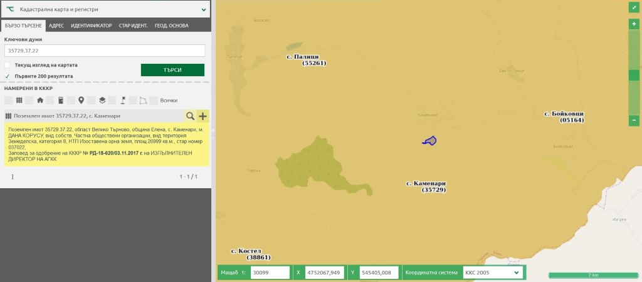Viewport: 642px width, 282px height.
Task: Click the map pin filter icon
Action: (81, 100)
